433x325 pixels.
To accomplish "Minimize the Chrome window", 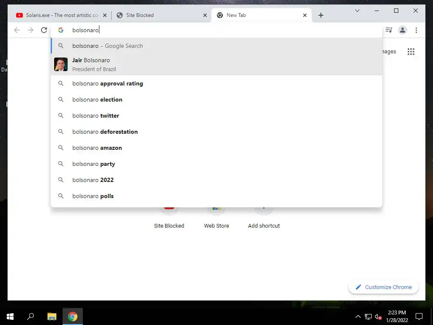I will 377,11.
